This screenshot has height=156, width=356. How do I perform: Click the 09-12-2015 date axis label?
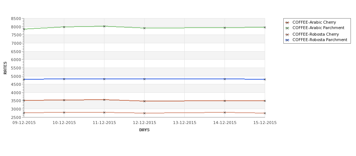click(x=24, y=123)
